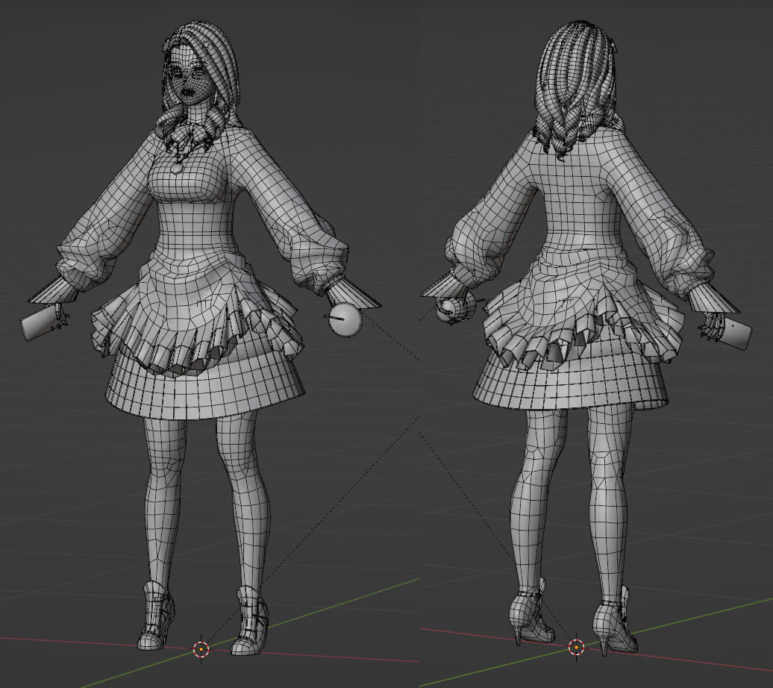This screenshot has height=688, width=773.
Task: Select the phone held by front-view character
Action: (40, 322)
